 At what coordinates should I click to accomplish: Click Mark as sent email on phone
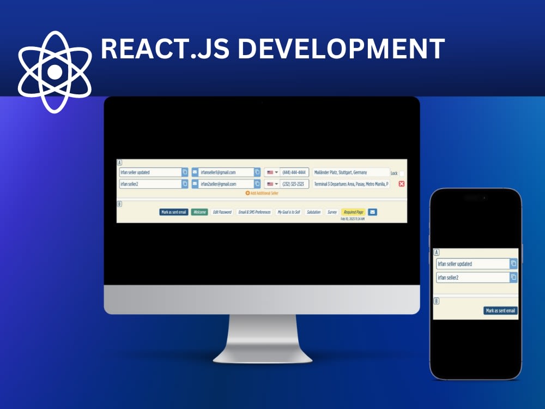[500, 311]
